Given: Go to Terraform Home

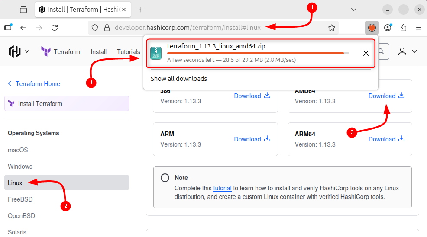Looking at the screenshot, I should pos(38,84).
